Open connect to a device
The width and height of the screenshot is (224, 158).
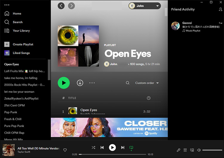pyautogui.click(x=192, y=150)
